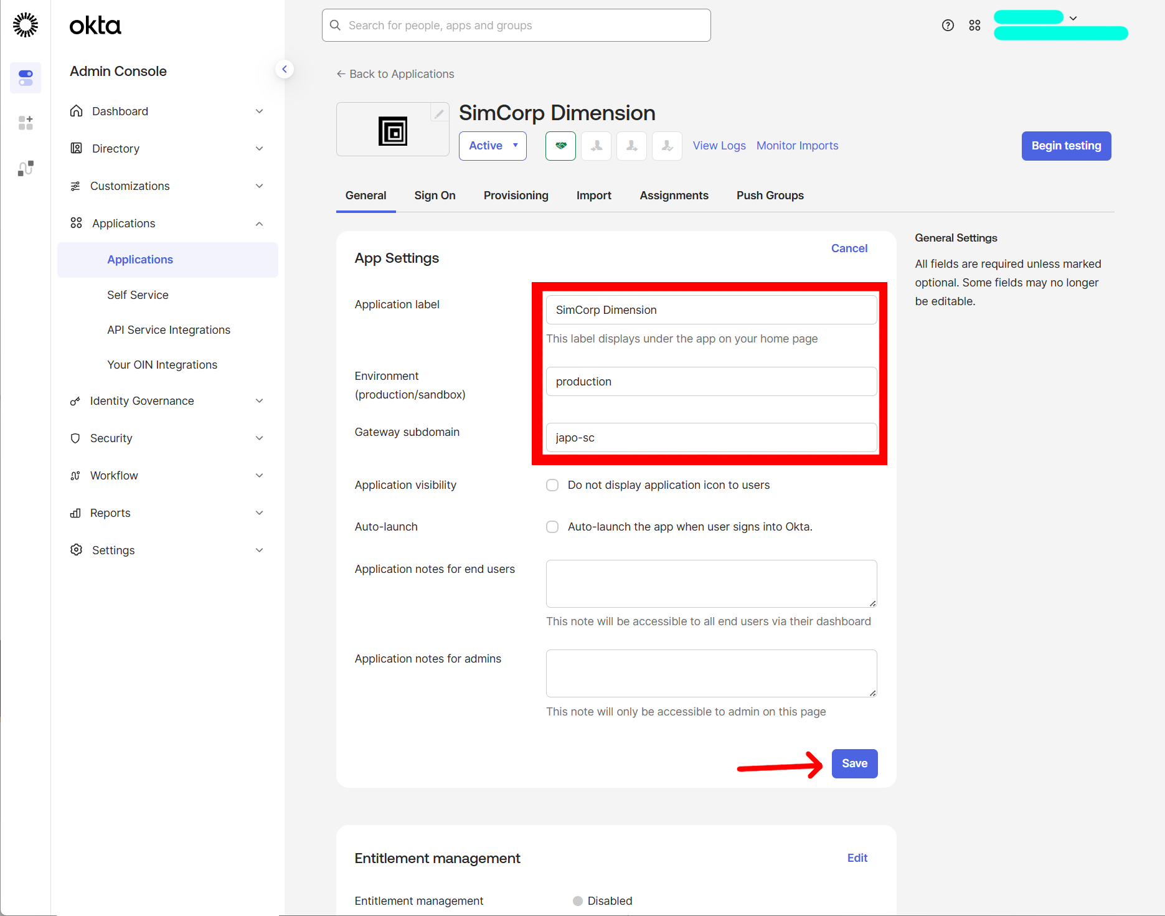This screenshot has width=1165, height=916.
Task: Click the green handshake status icon
Action: [560, 146]
